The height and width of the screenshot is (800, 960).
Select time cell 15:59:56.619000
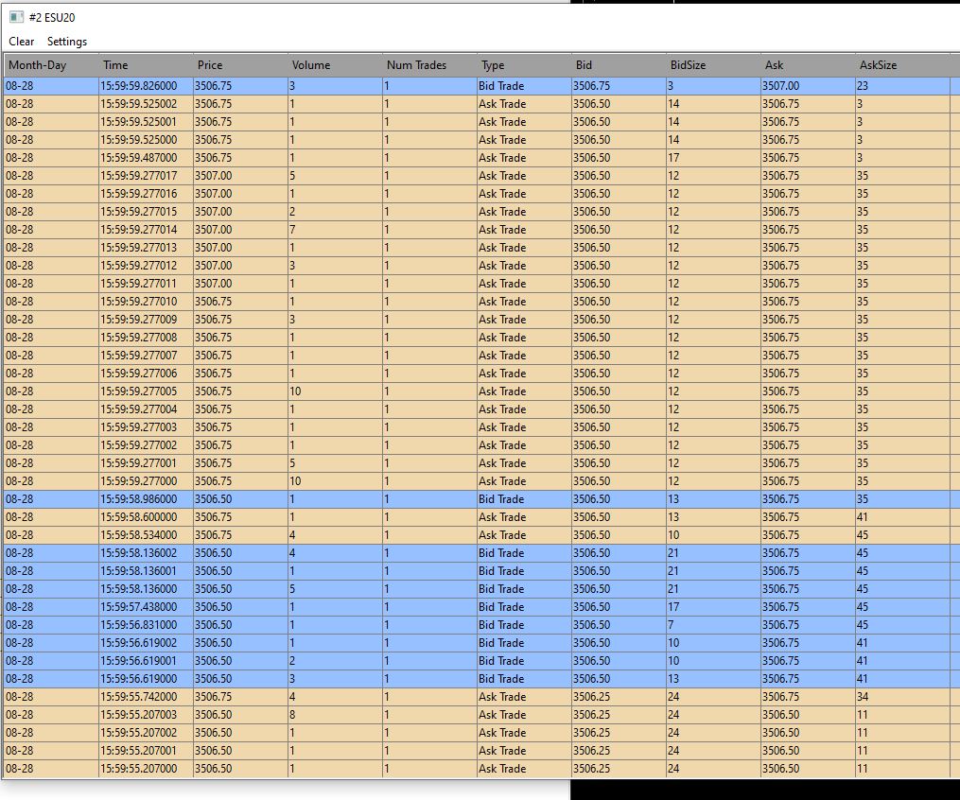[145, 679]
